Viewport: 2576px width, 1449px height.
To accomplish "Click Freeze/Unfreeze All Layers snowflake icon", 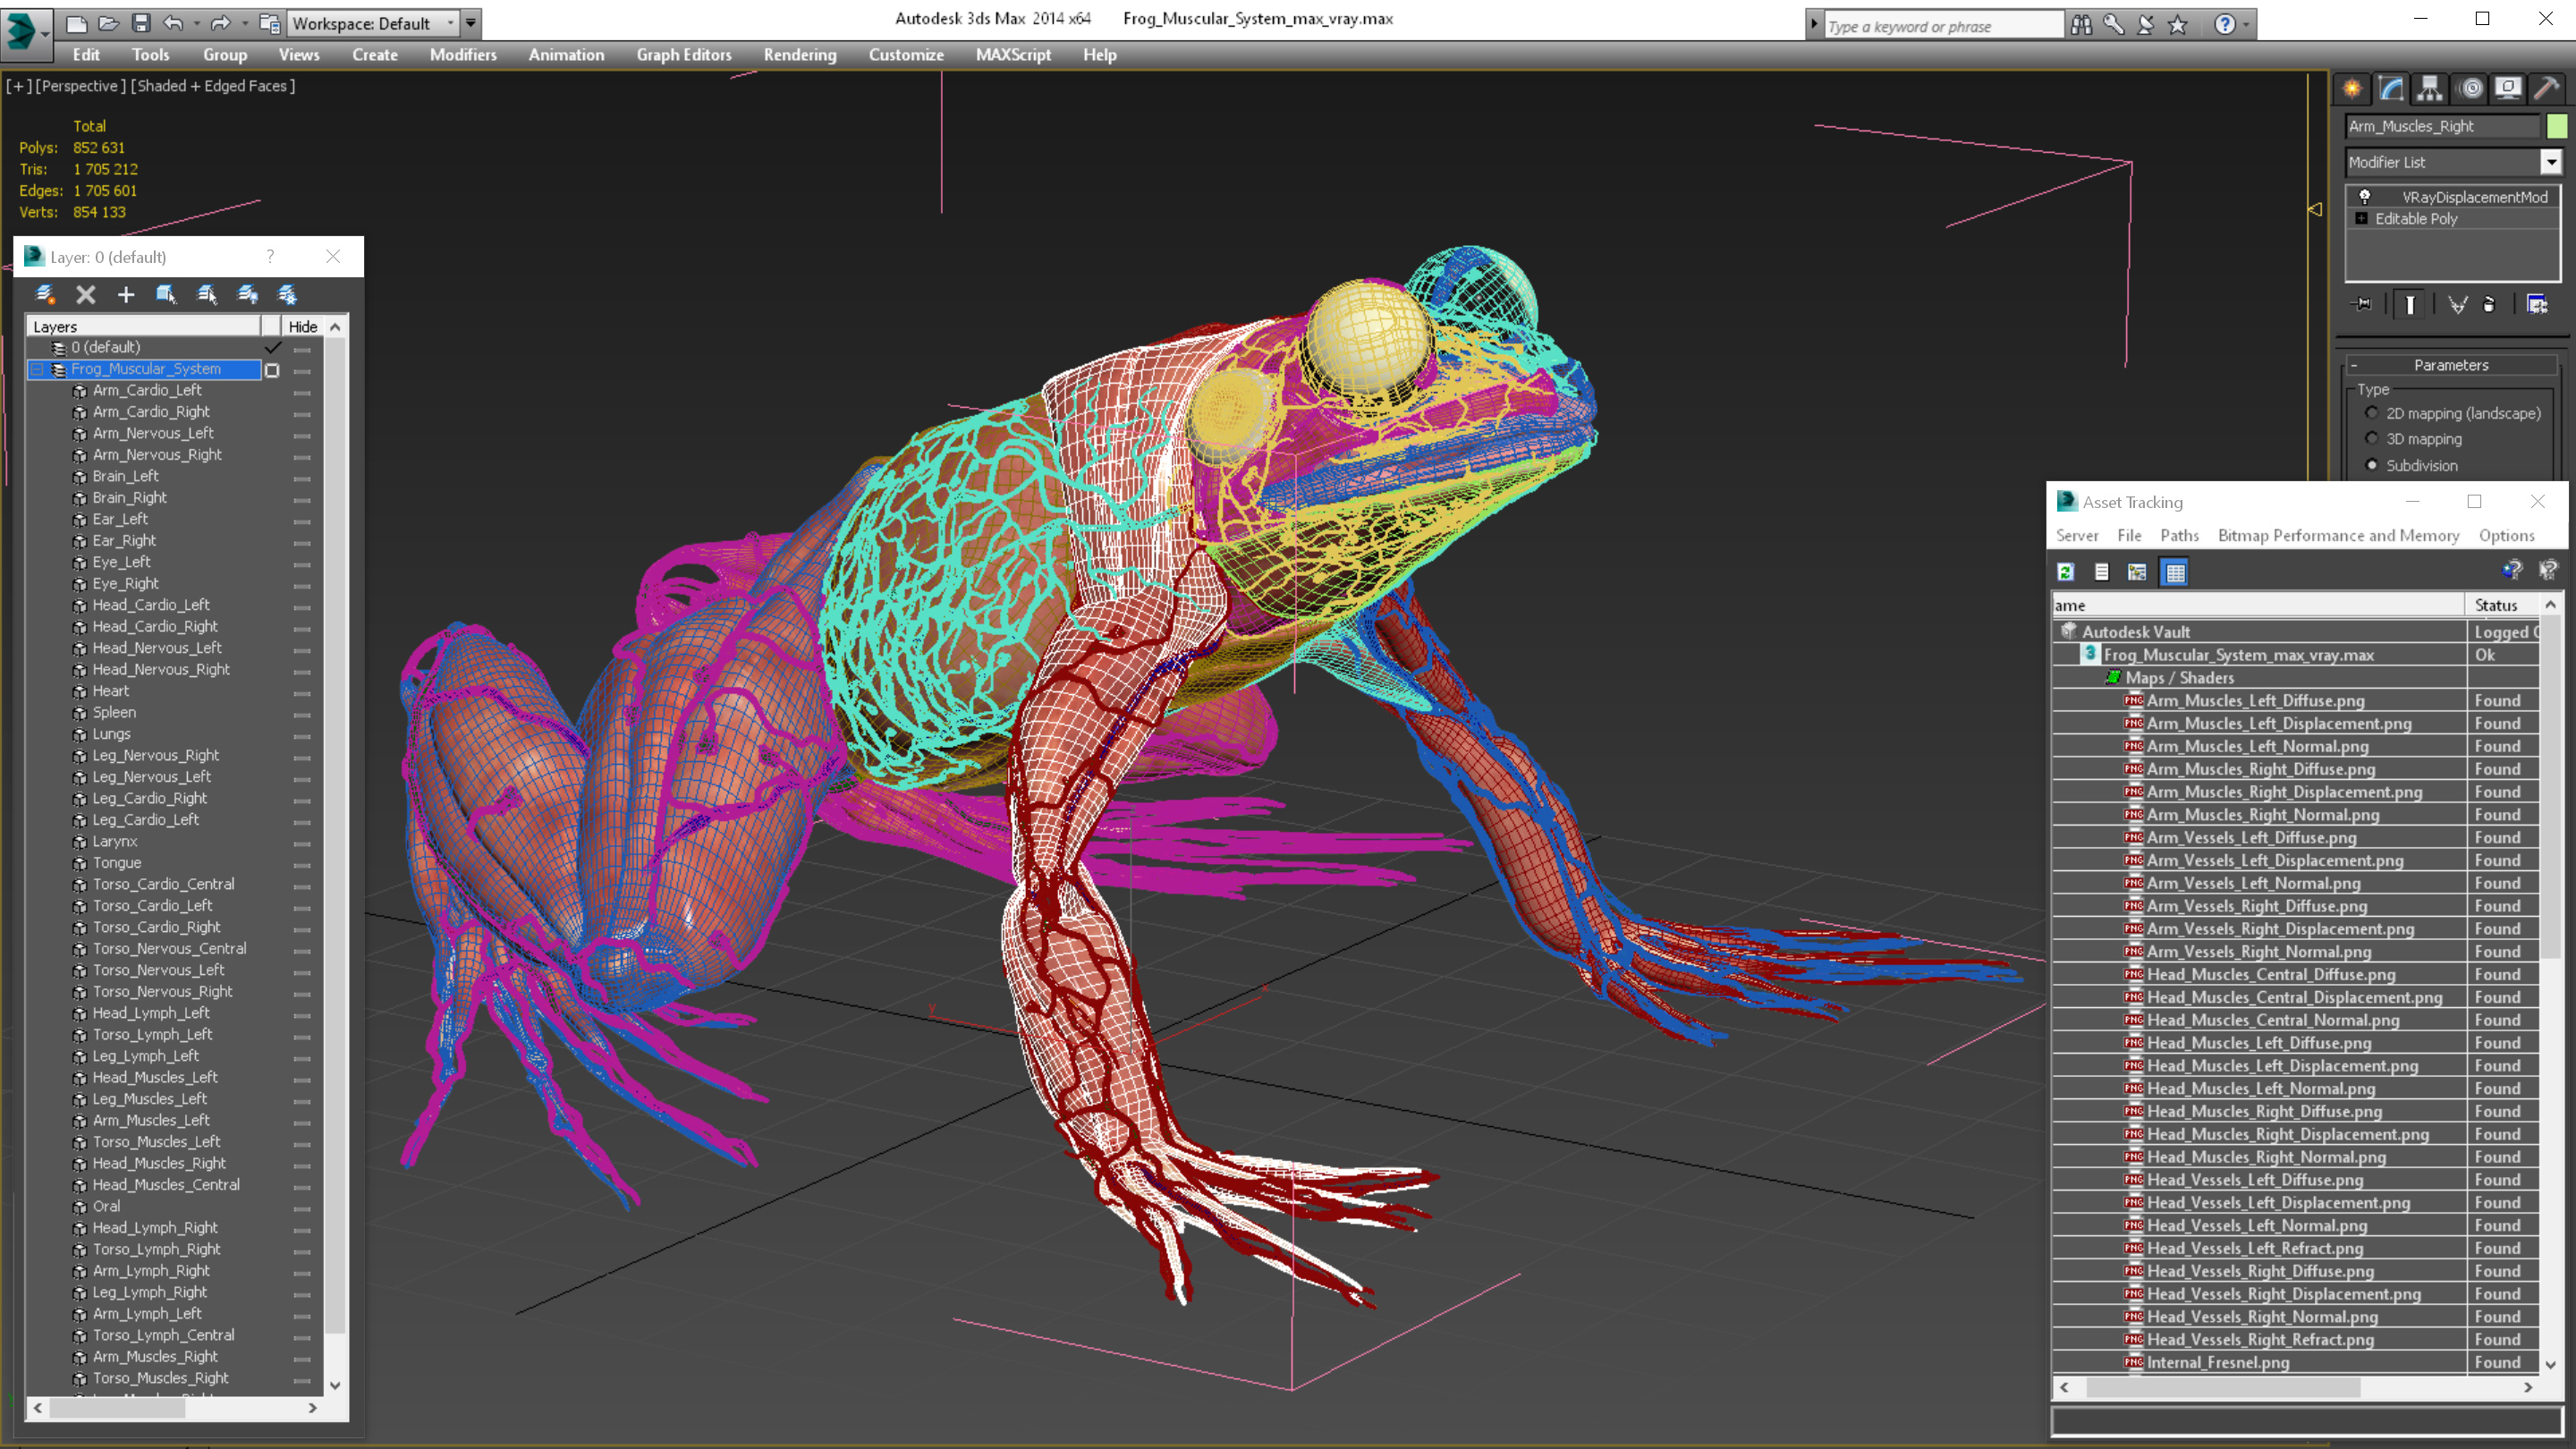I will (287, 294).
